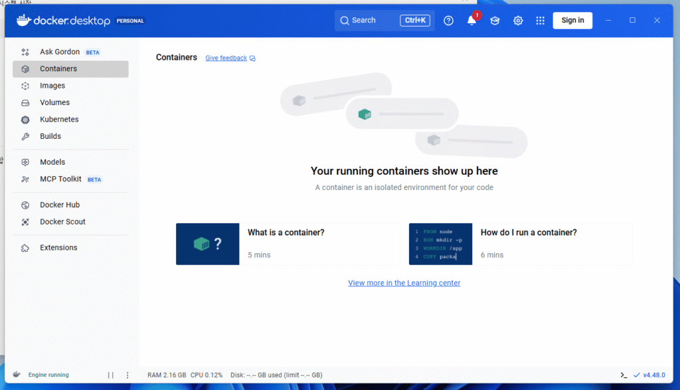
Task: Open Volumes from the sidebar
Action: (x=54, y=102)
